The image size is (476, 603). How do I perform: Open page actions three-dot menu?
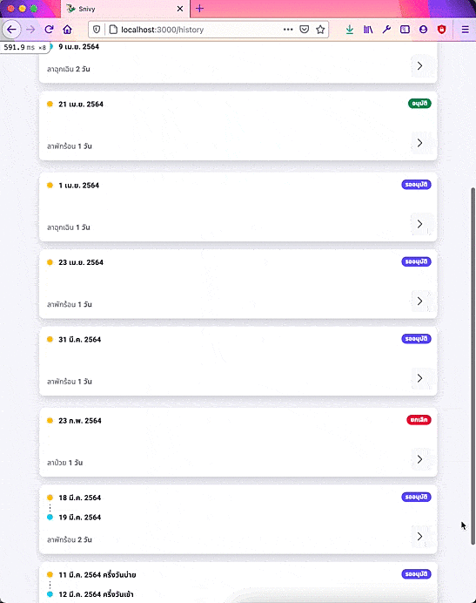(x=288, y=30)
